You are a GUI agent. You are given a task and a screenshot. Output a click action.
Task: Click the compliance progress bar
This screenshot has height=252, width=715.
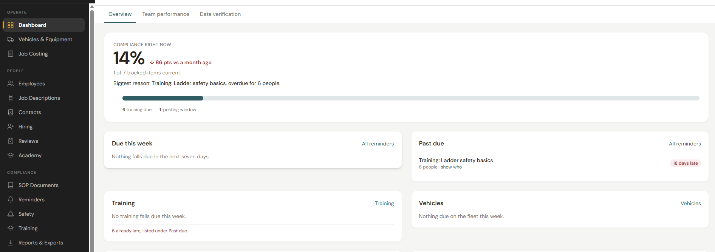[x=411, y=98]
